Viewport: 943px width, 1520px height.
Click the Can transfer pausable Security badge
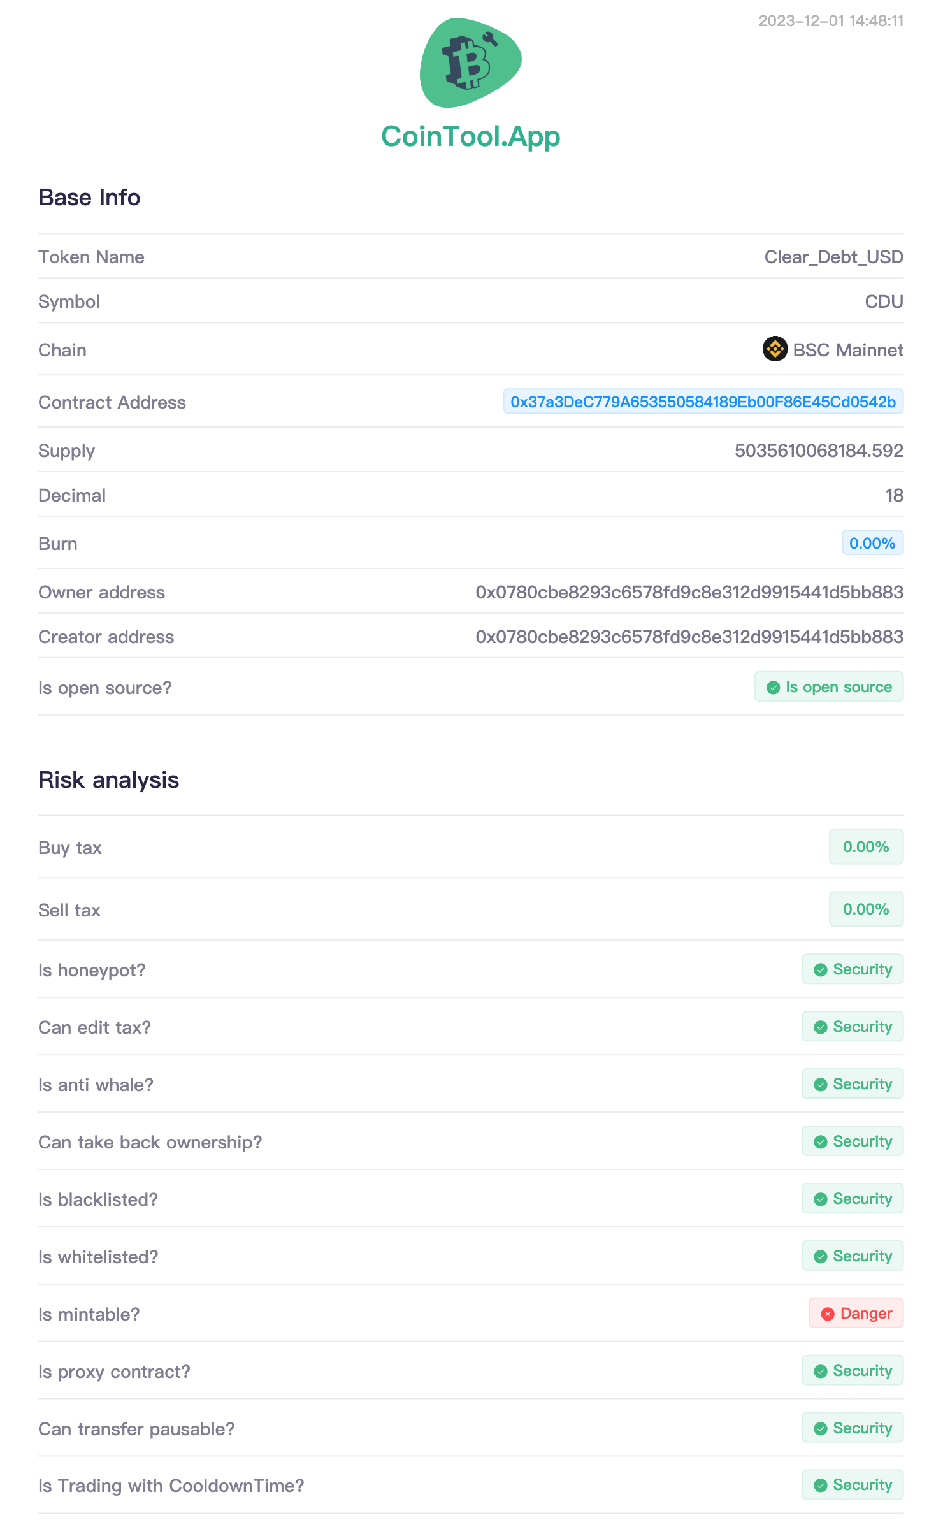(853, 1428)
